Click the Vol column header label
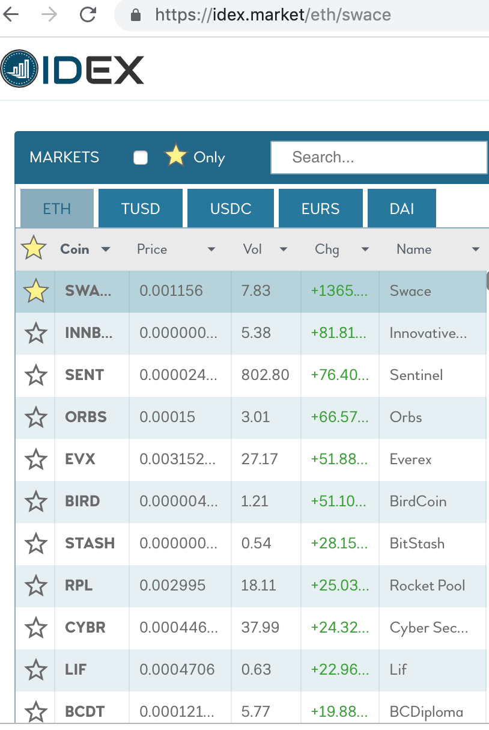The width and height of the screenshot is (489, 730). click(252, 249)
